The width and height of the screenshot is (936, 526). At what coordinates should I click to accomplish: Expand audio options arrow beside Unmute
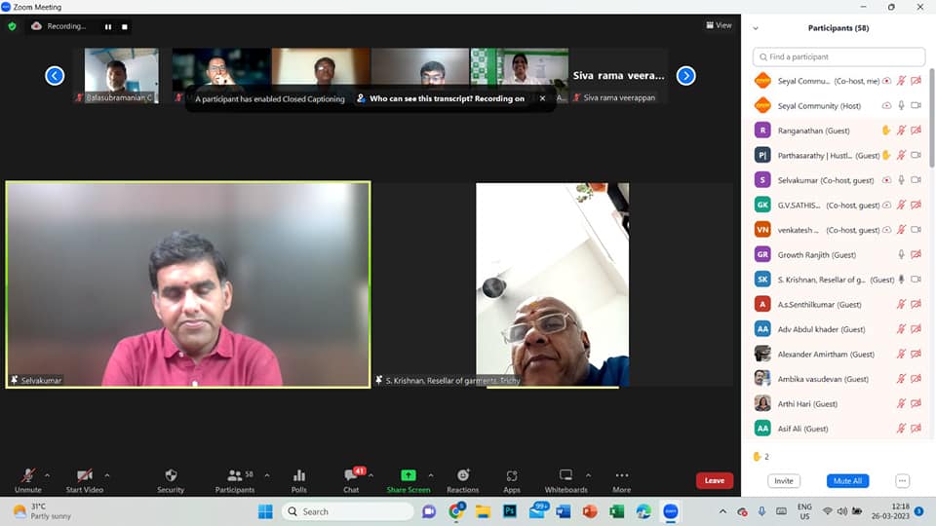48,475
